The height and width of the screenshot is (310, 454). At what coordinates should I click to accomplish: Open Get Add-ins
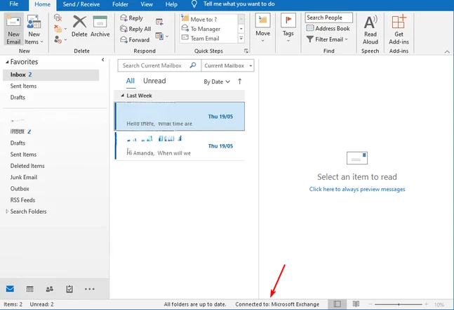[x=399, y=30]
